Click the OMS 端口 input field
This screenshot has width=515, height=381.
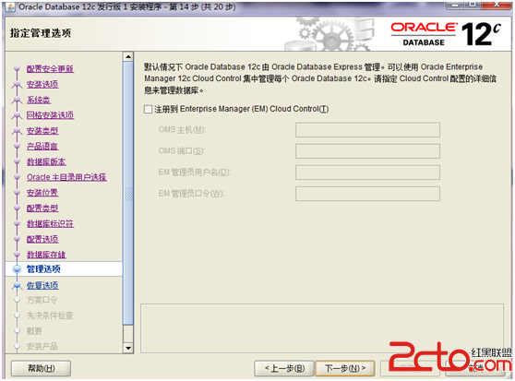[x=367, y=151]
